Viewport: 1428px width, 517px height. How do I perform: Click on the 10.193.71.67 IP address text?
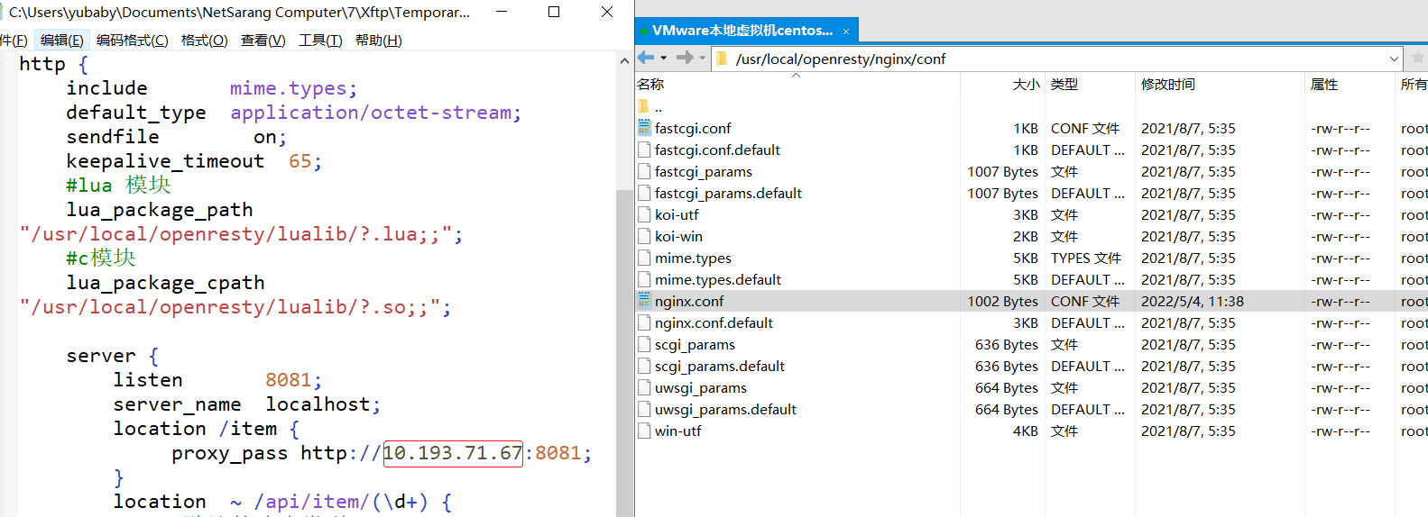453,453
